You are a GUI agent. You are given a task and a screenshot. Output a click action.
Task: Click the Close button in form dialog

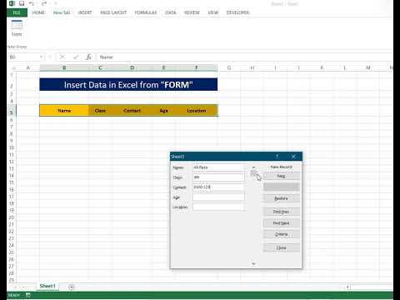click(x=282, y=247)
